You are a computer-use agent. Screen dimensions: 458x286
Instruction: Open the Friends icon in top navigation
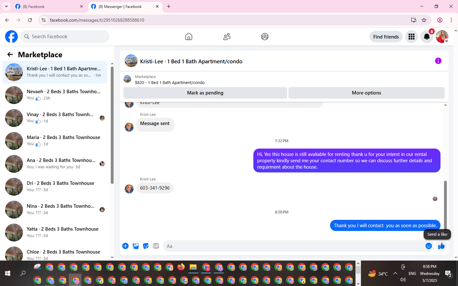pos(227,37)
